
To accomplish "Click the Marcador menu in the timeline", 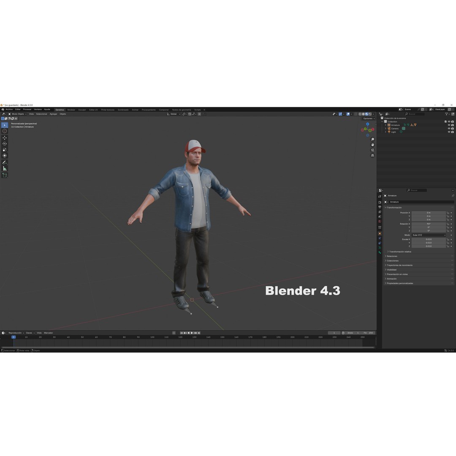I will tap(49, 333).
